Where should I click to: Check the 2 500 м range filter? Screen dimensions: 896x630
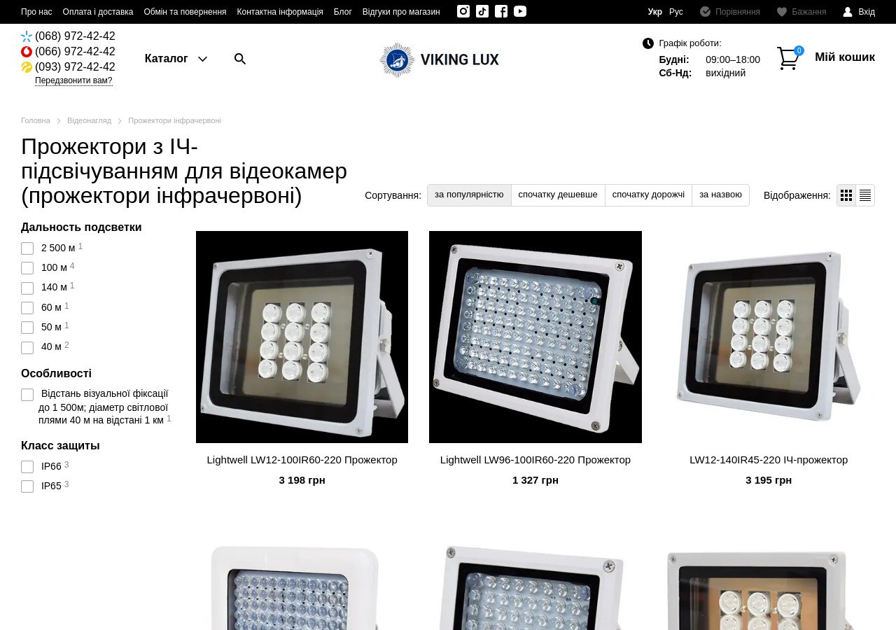(27, 248)
